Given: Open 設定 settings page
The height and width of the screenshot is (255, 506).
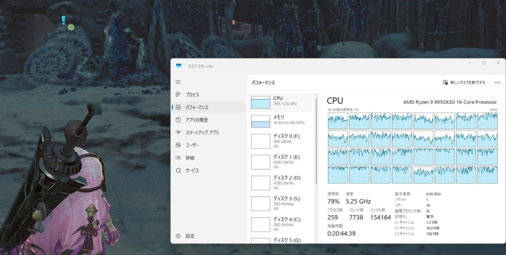Looking at the screenshot, I should 209,236.
